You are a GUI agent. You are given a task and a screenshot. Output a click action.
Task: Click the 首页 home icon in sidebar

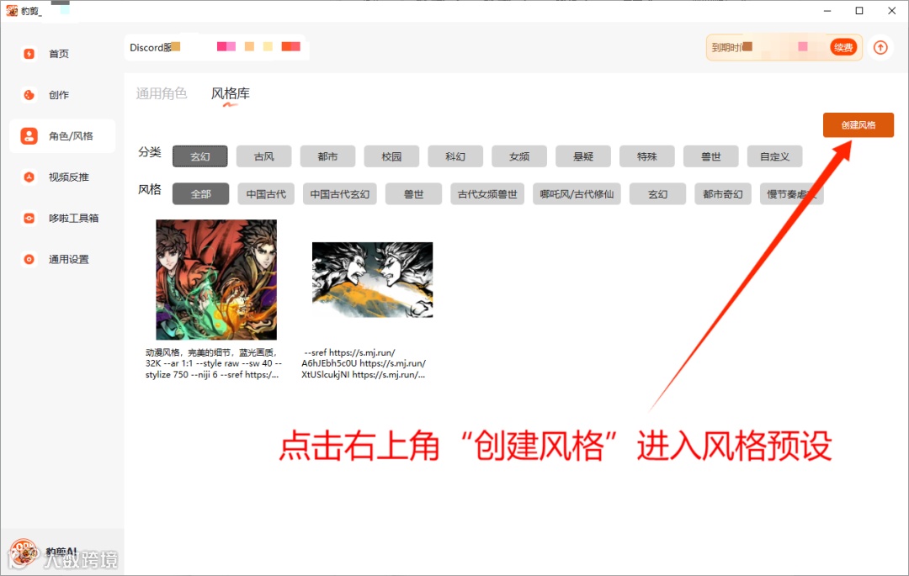29,54
